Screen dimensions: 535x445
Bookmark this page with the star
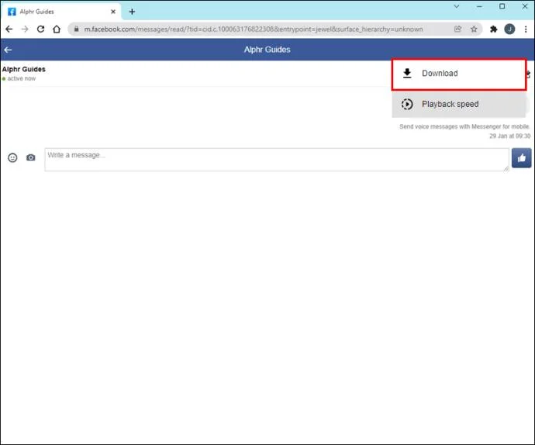tap(474, 29)
